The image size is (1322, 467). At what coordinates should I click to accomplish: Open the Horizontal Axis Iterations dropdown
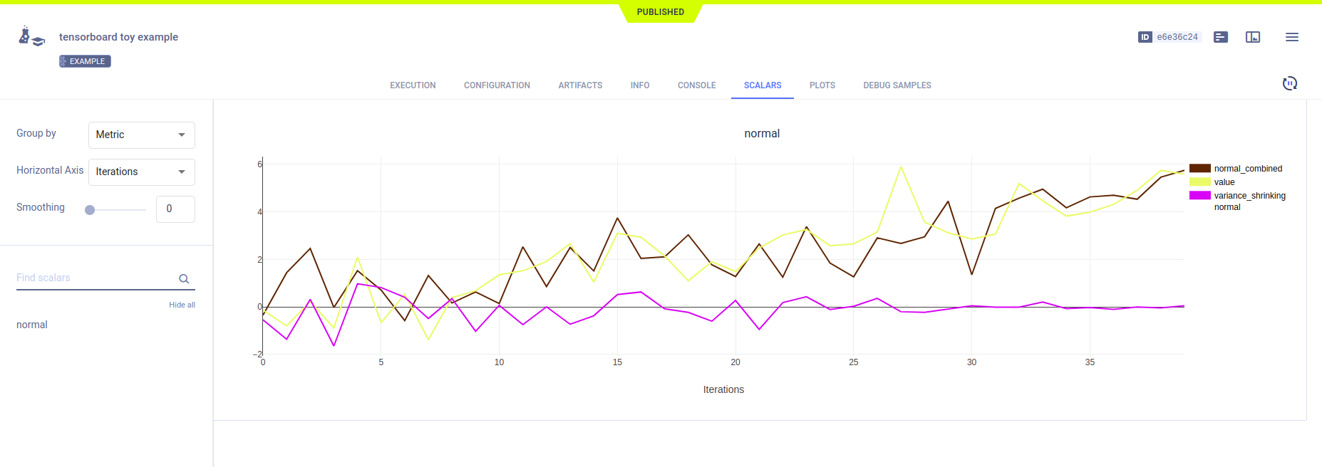click(x=141, y=172)
